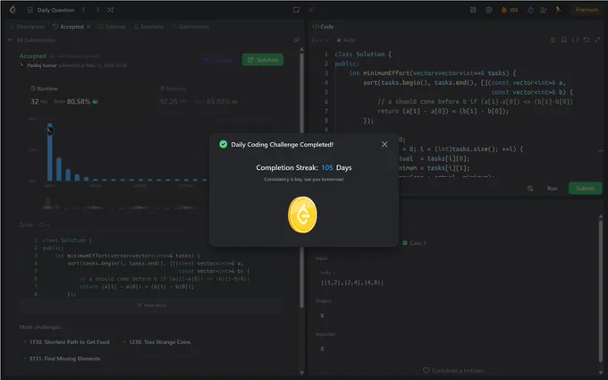Submit the code with Submit button
The height and width of the screenshot is (380, 608).
[585, 189]
